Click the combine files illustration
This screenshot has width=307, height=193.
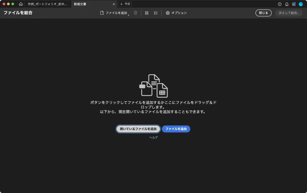(153, 86)
